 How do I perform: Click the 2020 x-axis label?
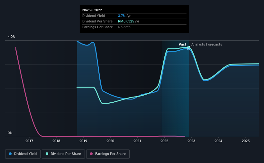pyautogui.click(x=110, y=141)
